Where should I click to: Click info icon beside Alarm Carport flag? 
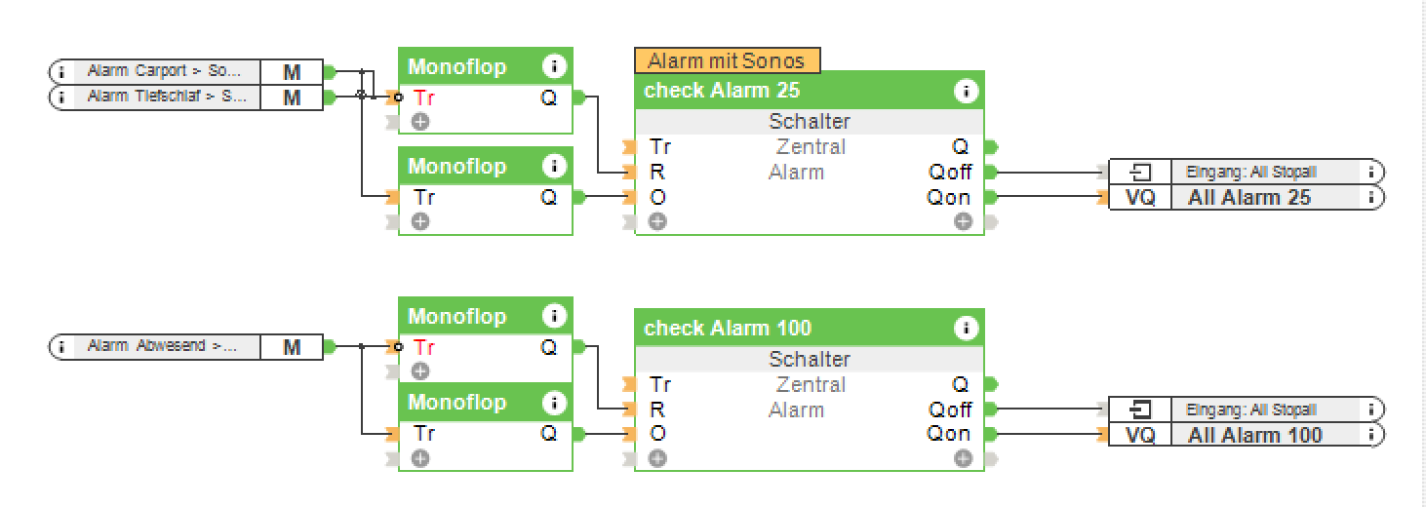coord(61,71)
